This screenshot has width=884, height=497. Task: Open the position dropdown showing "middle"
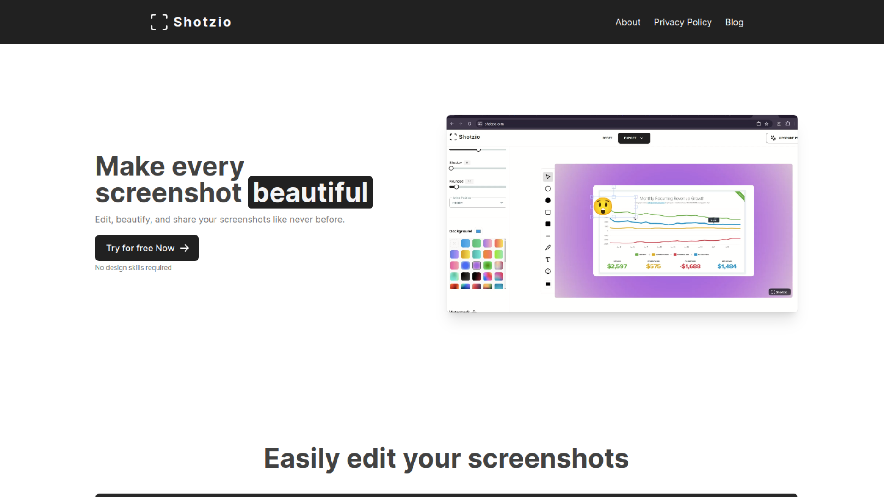pos(477,202)
